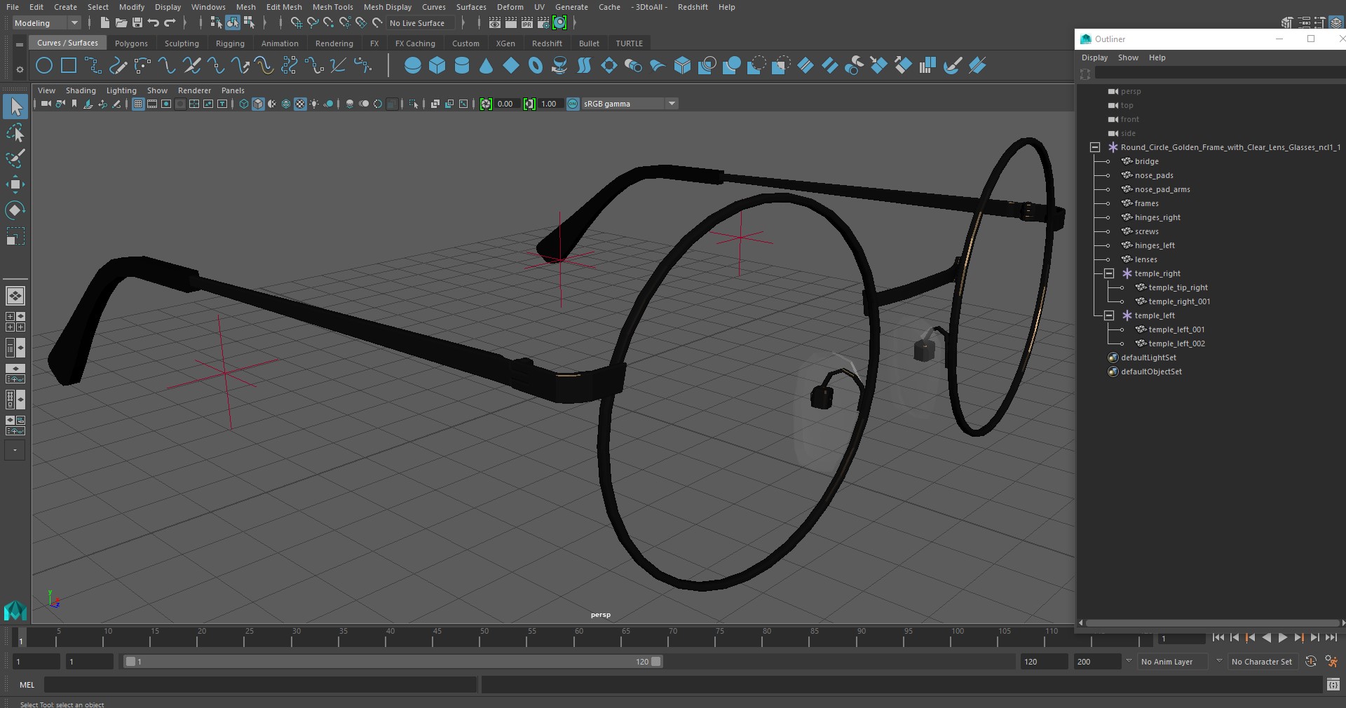
Task: Open the Mesh Tools menu
Action: pyautogui.click(x=332, y=7)
